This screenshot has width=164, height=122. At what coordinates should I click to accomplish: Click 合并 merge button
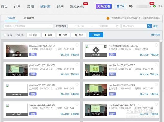coord(63,35)
